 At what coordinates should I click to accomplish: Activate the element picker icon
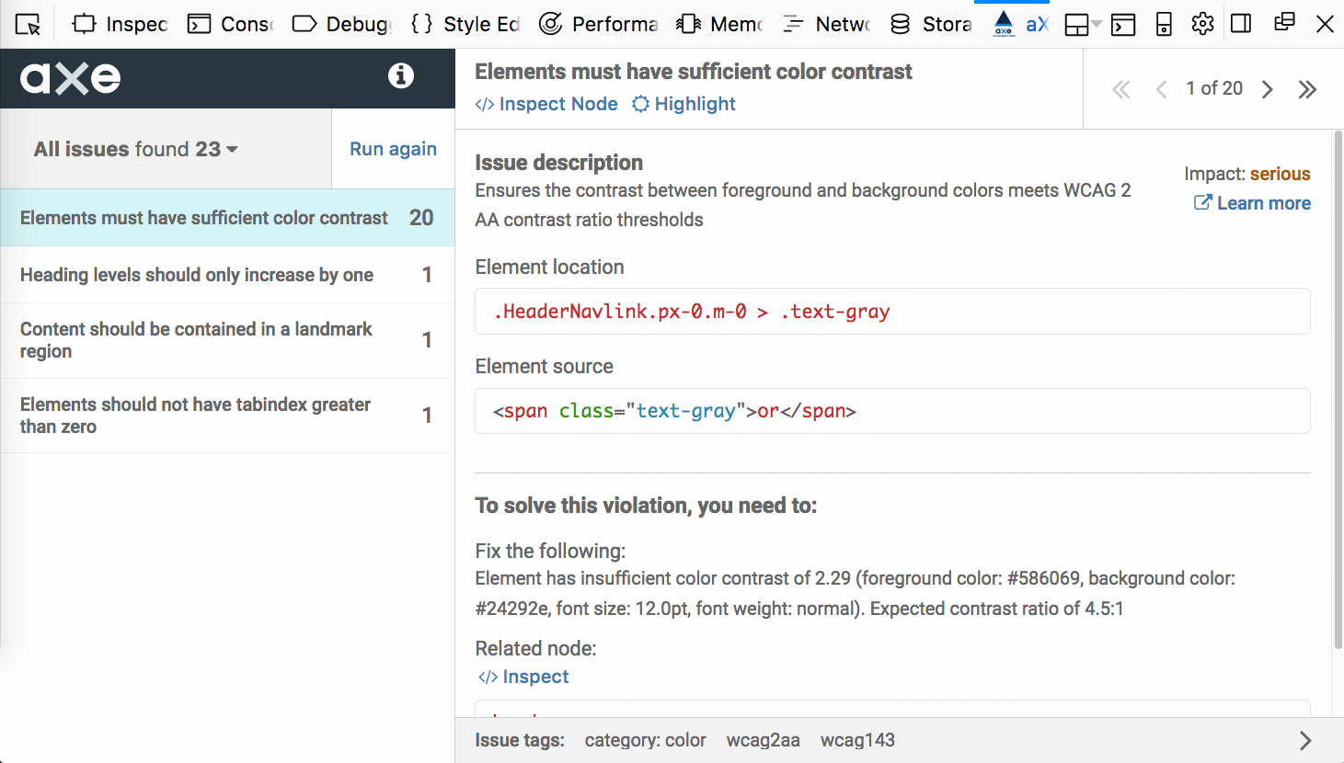coord(29,25)
